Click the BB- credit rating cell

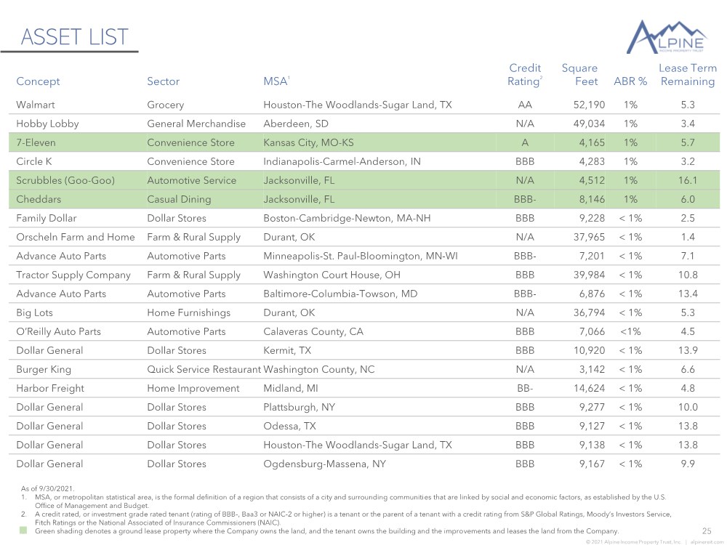pos(525,388)
